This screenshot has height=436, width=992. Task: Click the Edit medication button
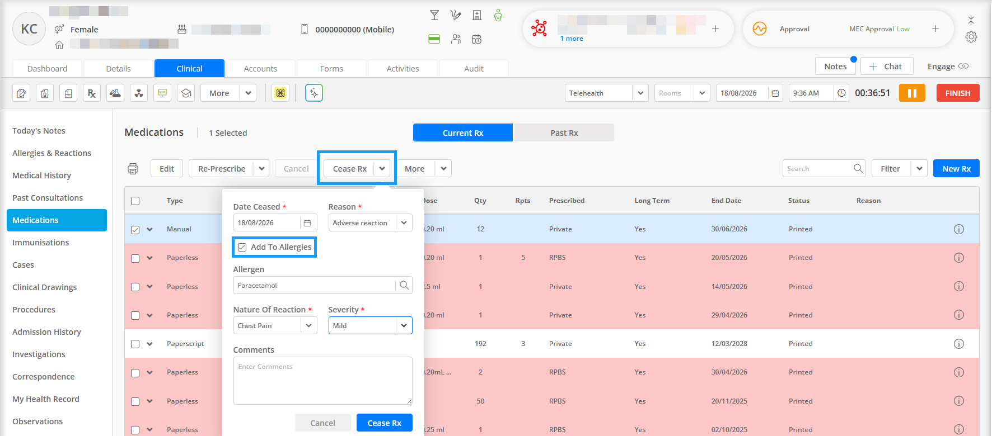click(167, 168)
